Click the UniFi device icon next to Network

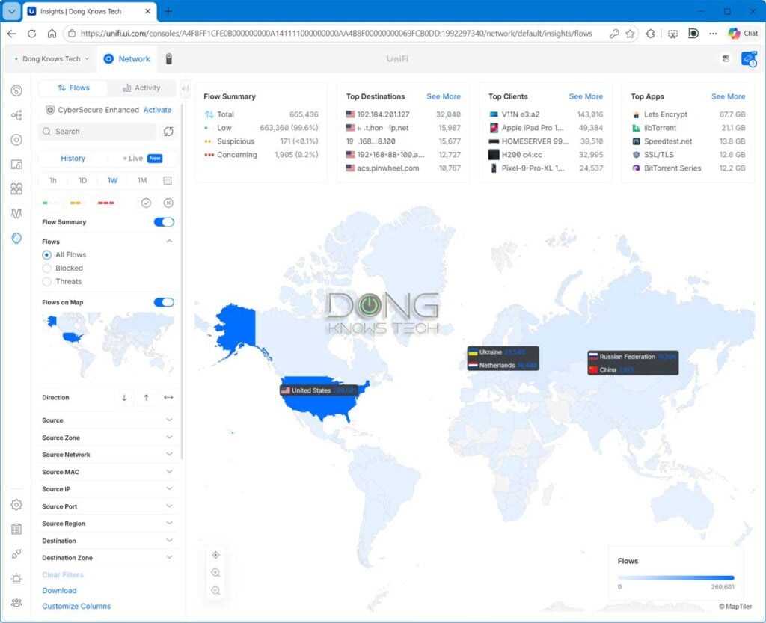[168, 58]
